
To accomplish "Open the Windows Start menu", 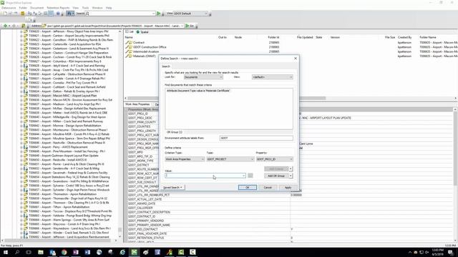I will [6, 252].
